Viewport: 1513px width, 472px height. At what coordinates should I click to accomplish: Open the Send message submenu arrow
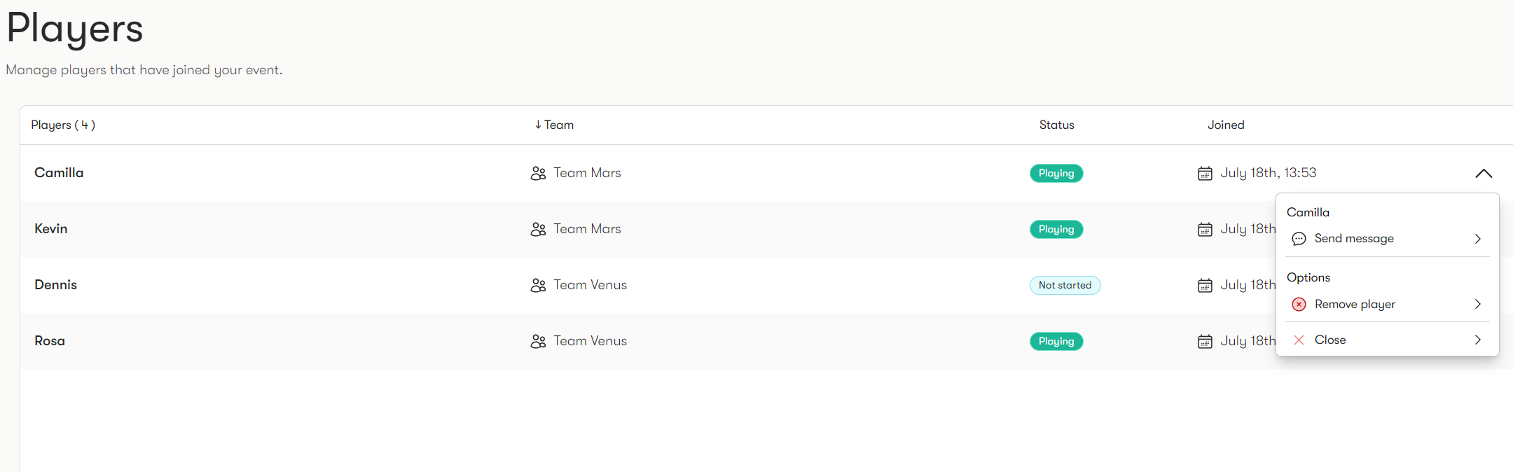tap(1478, 239)
